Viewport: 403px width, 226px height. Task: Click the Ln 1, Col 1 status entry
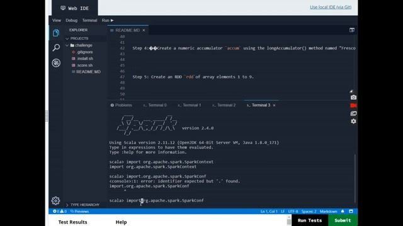[269, 212]
